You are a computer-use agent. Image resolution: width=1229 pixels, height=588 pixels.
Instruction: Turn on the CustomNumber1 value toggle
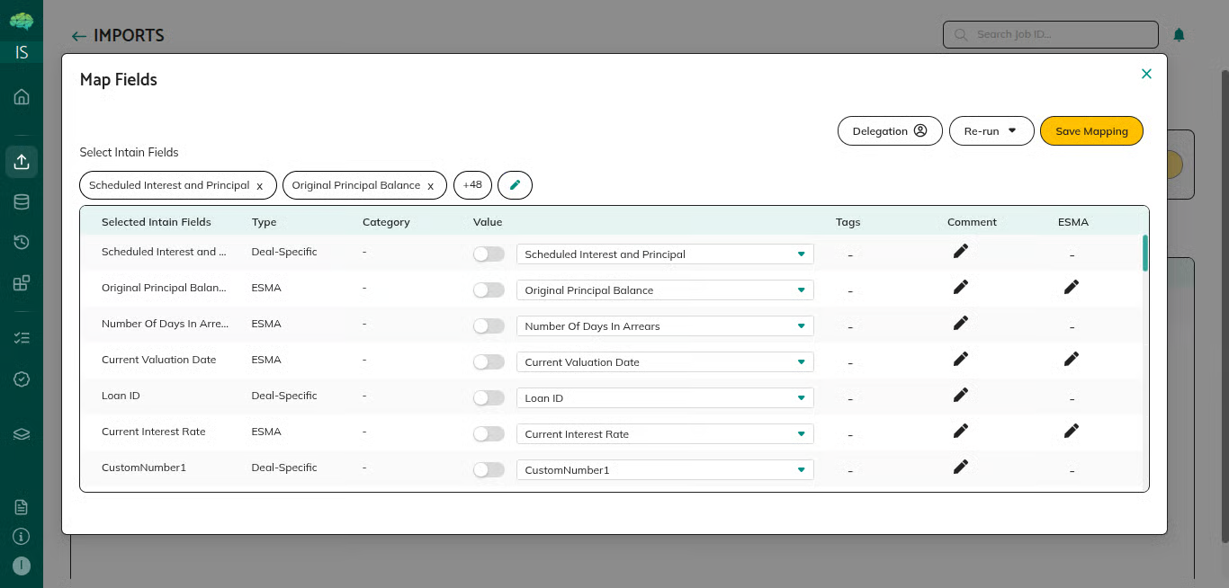pyautogui.click(x=489, y=470)
